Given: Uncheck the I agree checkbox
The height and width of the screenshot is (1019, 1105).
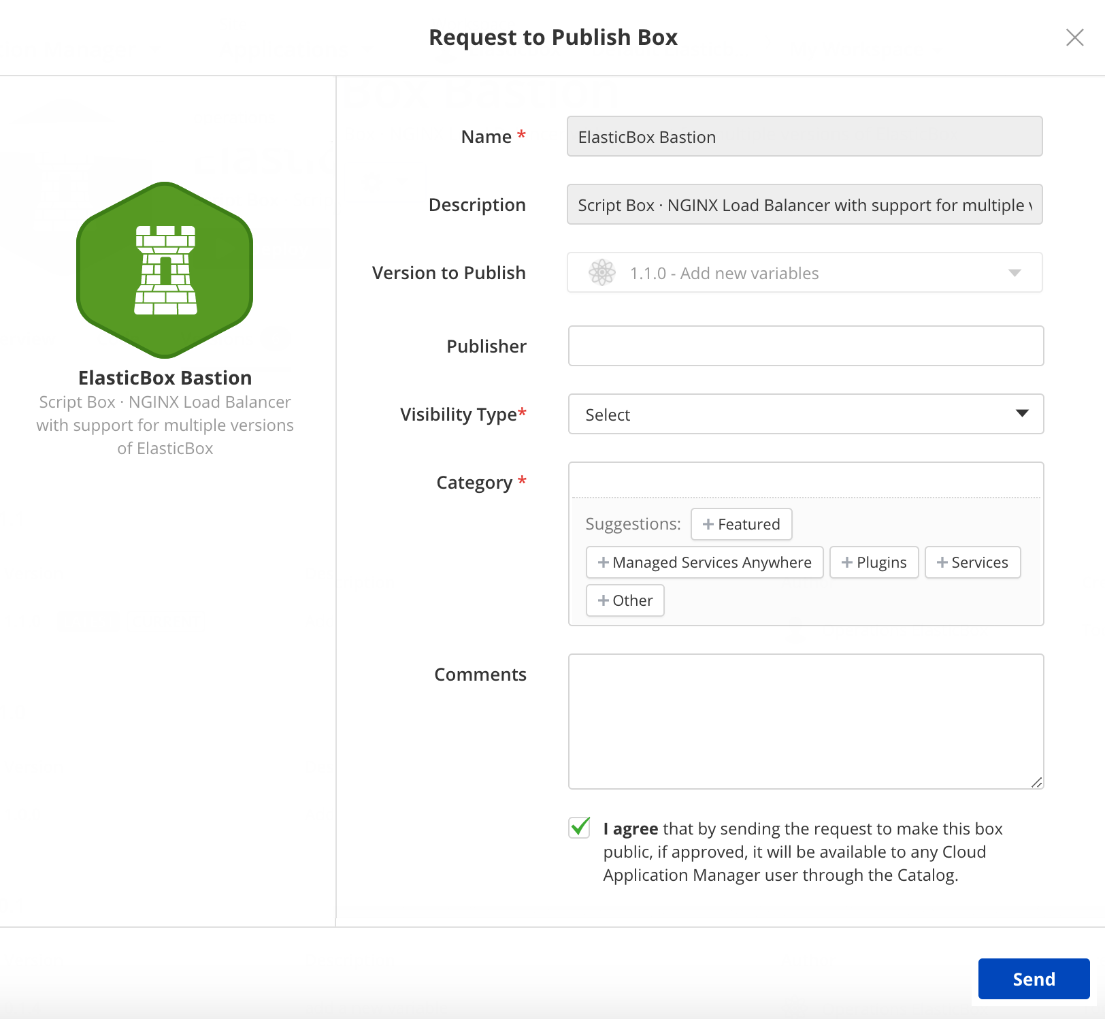Looking at the screenshot, I should 580,828.
